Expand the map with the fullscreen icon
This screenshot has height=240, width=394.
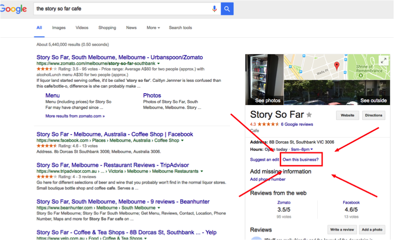pos(384,60)
